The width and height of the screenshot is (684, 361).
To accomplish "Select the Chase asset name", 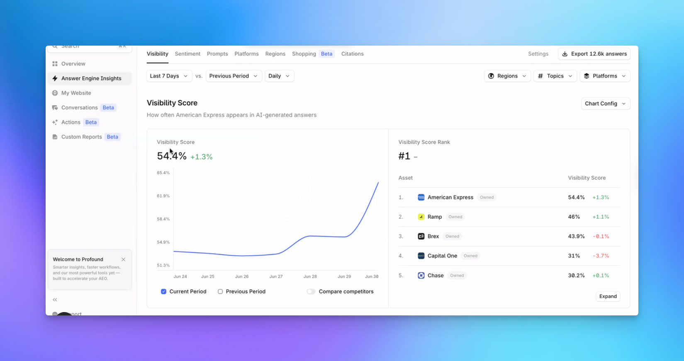I will (436, 275).
